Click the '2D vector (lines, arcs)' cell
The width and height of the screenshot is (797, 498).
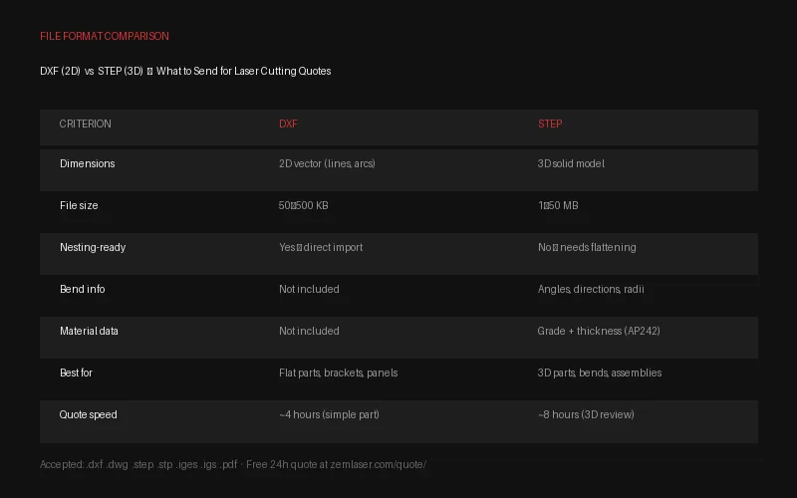pyautogui.click(x=327, y=163)
